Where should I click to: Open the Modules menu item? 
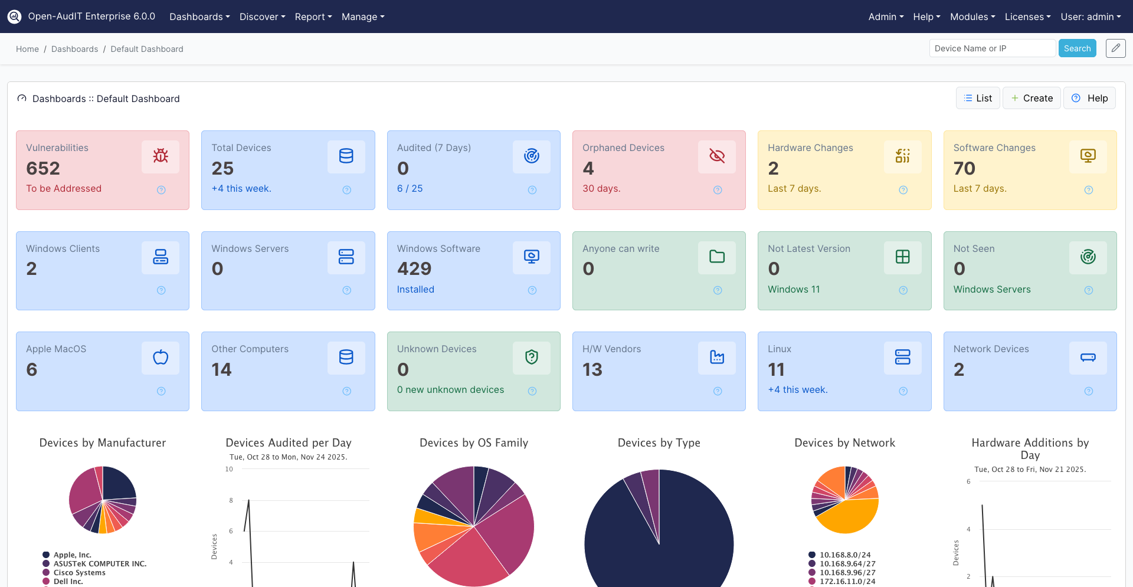click(x=972, y=17)
